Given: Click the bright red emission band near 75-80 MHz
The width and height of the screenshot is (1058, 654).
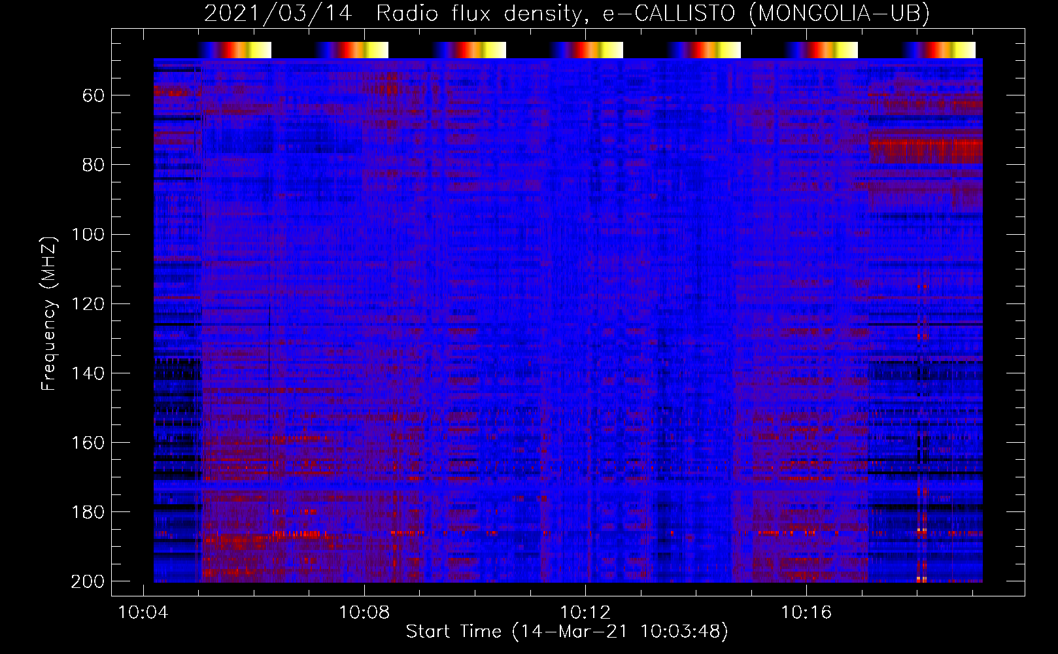Looking at the screenshot, I should coord(925,151).
